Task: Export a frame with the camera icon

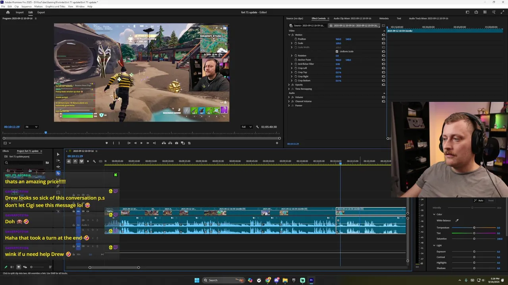Action: 177,143
